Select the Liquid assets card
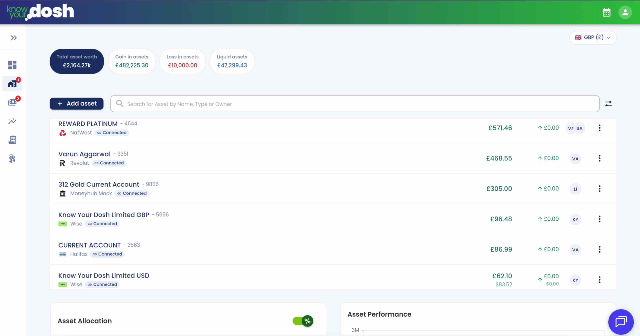The width and height of the screenshot is (640, 336). 232,61
